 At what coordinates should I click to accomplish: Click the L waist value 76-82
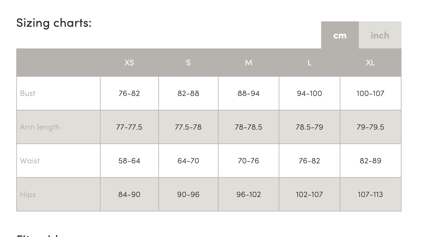click(x=309, y=161)
